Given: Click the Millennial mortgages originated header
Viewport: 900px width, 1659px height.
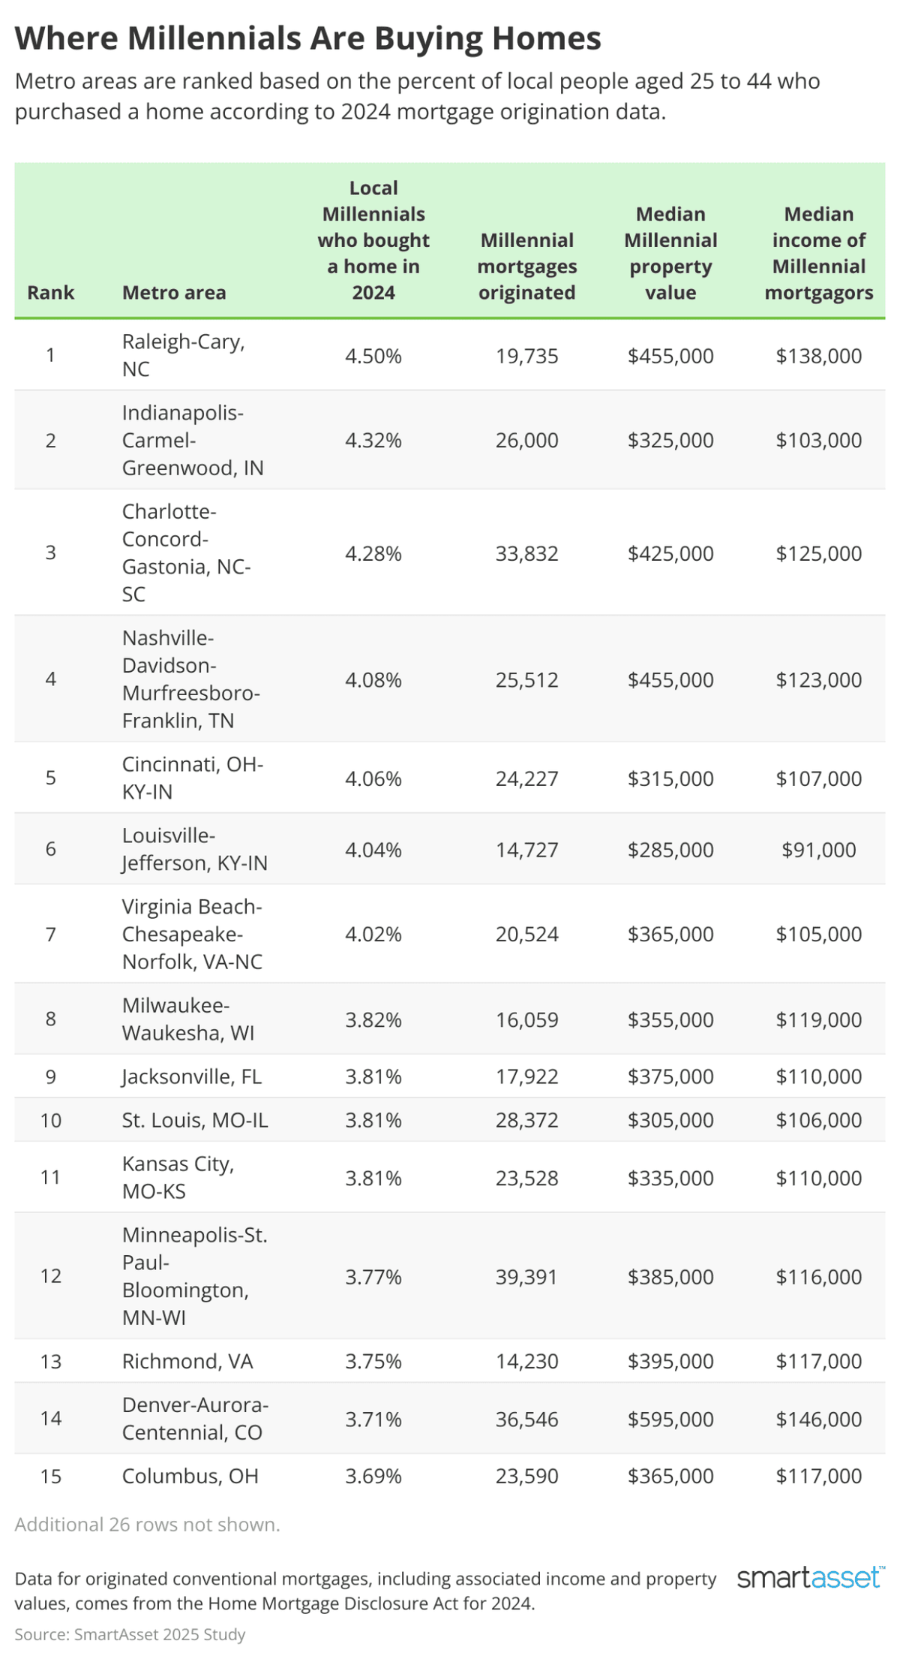Looking at the screenshot, I should click(527, 266).
